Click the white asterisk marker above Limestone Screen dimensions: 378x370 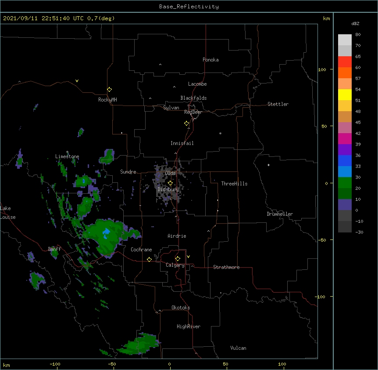(67, 152)
